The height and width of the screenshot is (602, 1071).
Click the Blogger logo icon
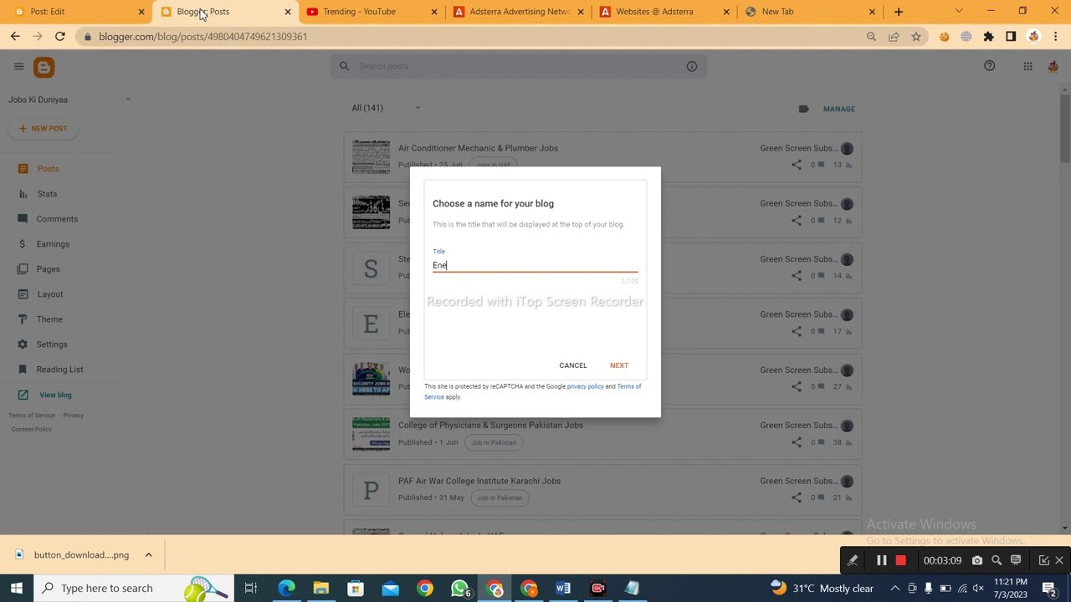[44, 67]
